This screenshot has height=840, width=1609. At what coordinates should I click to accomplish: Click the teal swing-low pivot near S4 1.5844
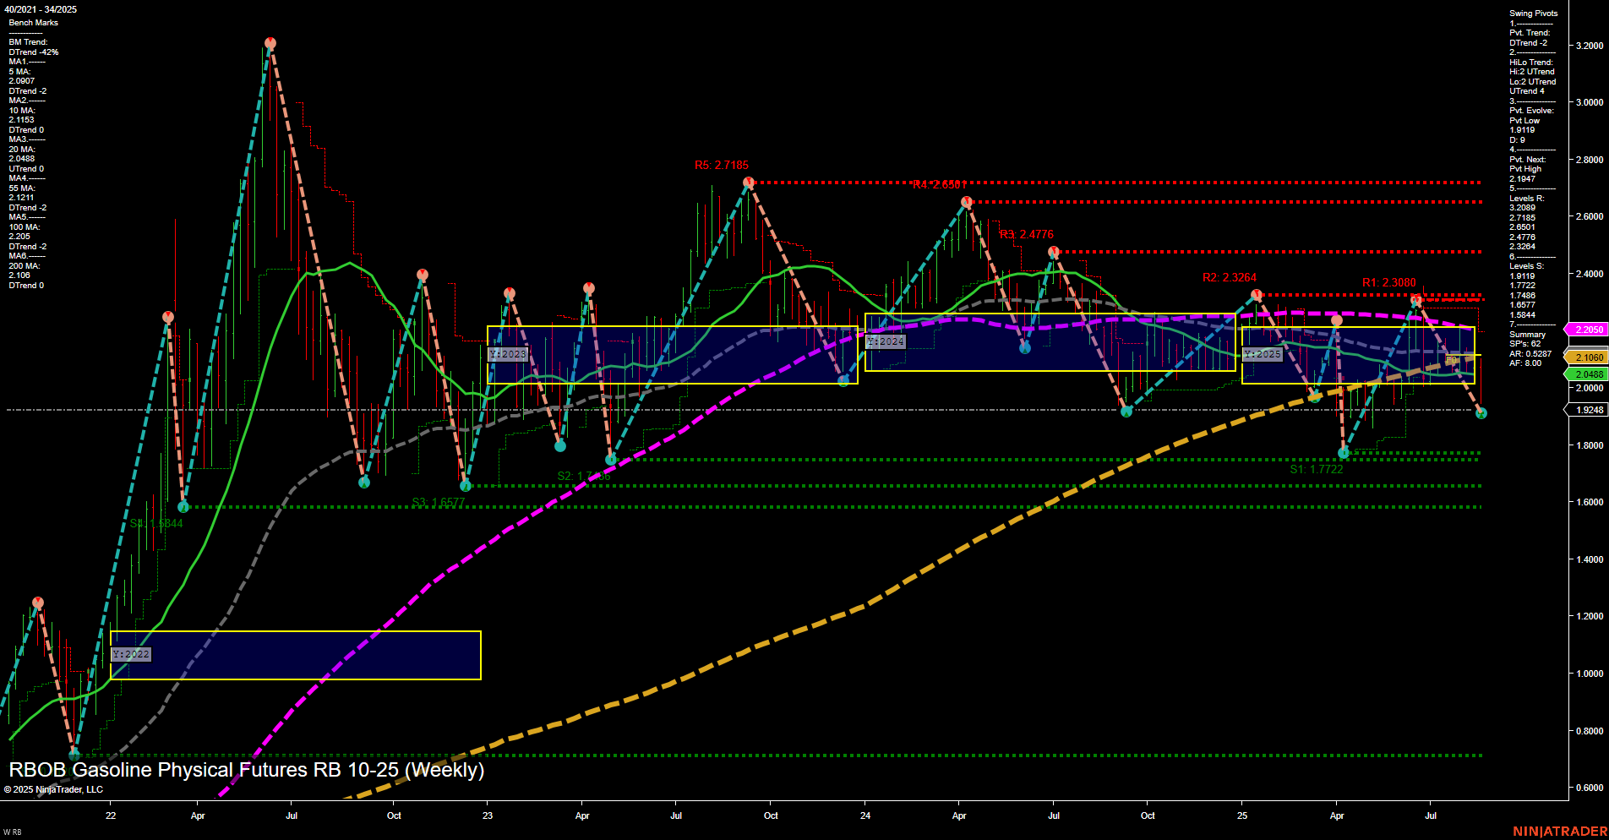coord(184,507)
